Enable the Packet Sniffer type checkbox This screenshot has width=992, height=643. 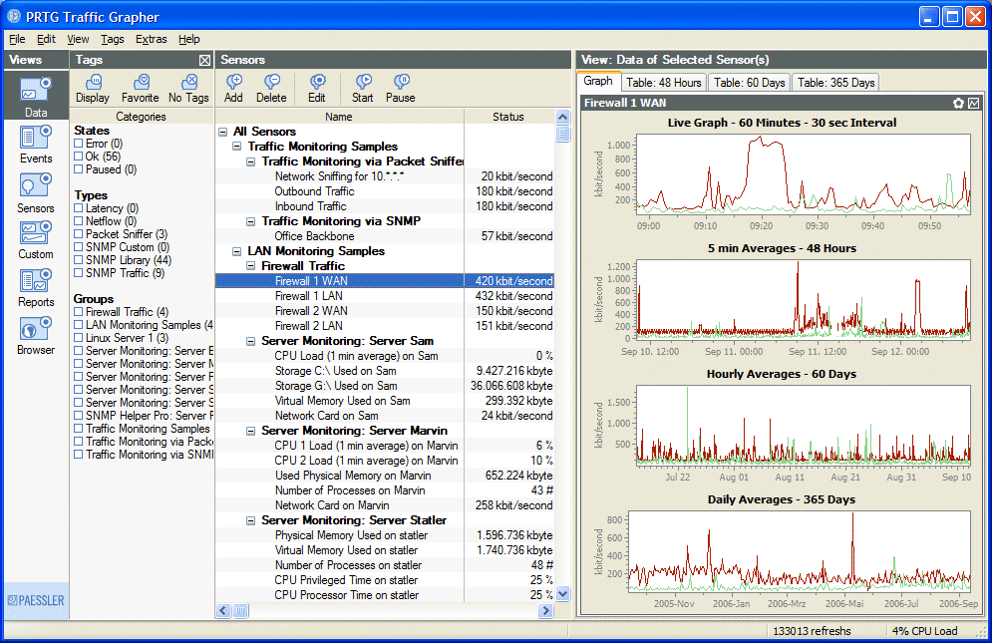coord(79,234)
